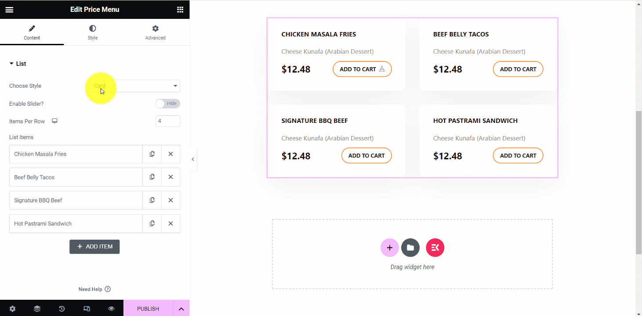
Task: Click the page vertical scrollbar
Action: 638,182
